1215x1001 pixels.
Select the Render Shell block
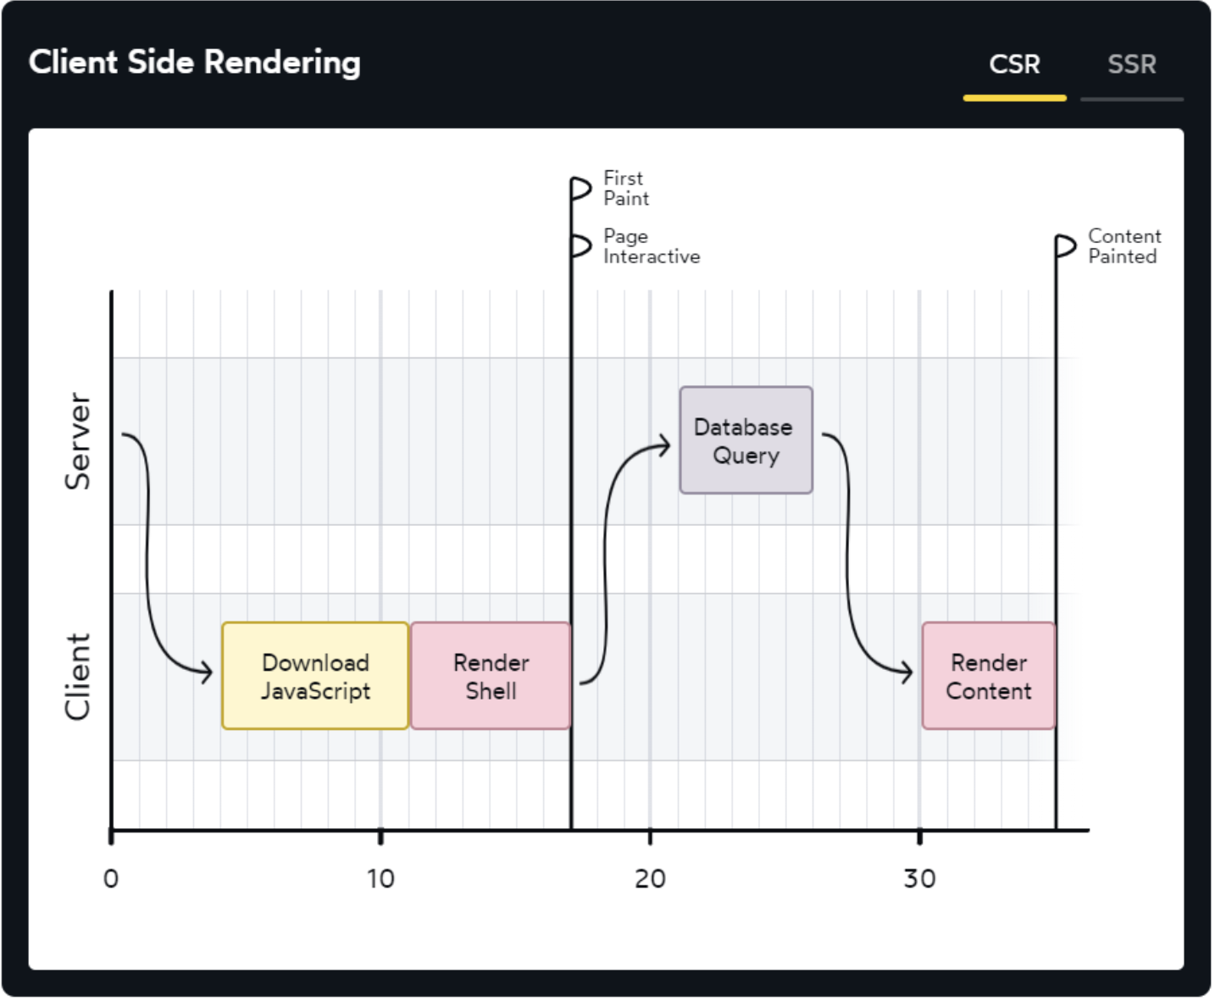pos(492,677)
